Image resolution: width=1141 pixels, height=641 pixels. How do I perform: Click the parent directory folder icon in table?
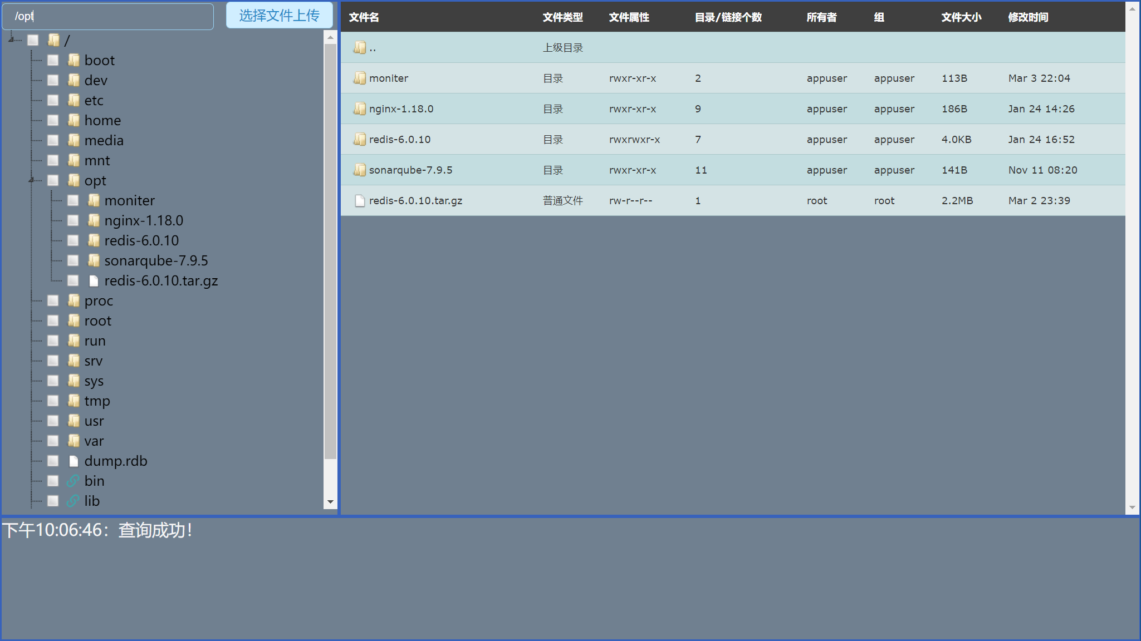[360, 47]
